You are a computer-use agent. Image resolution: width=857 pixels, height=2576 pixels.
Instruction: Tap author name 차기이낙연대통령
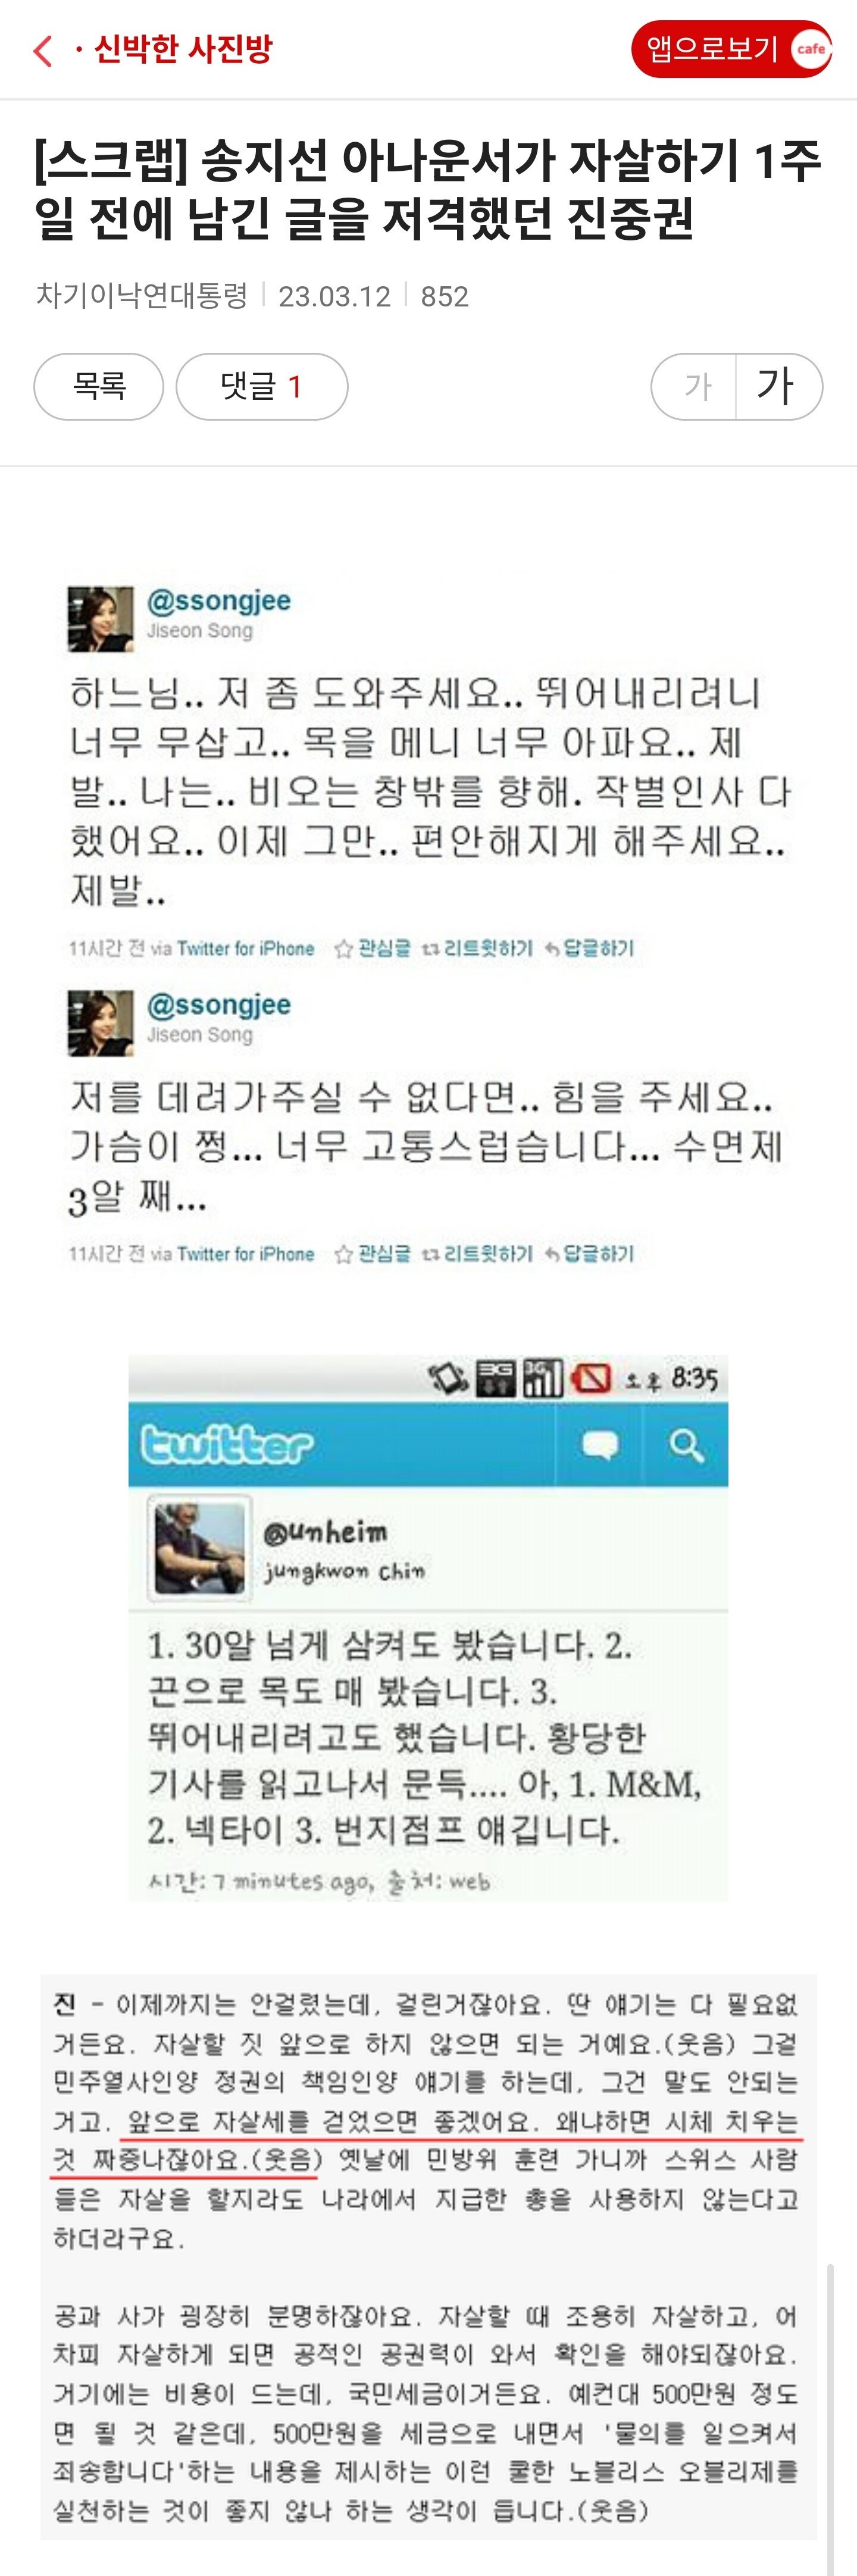point(142,296)
